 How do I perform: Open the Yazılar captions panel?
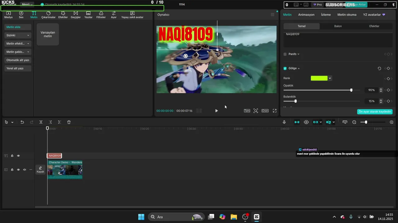[x=89, y=15]
